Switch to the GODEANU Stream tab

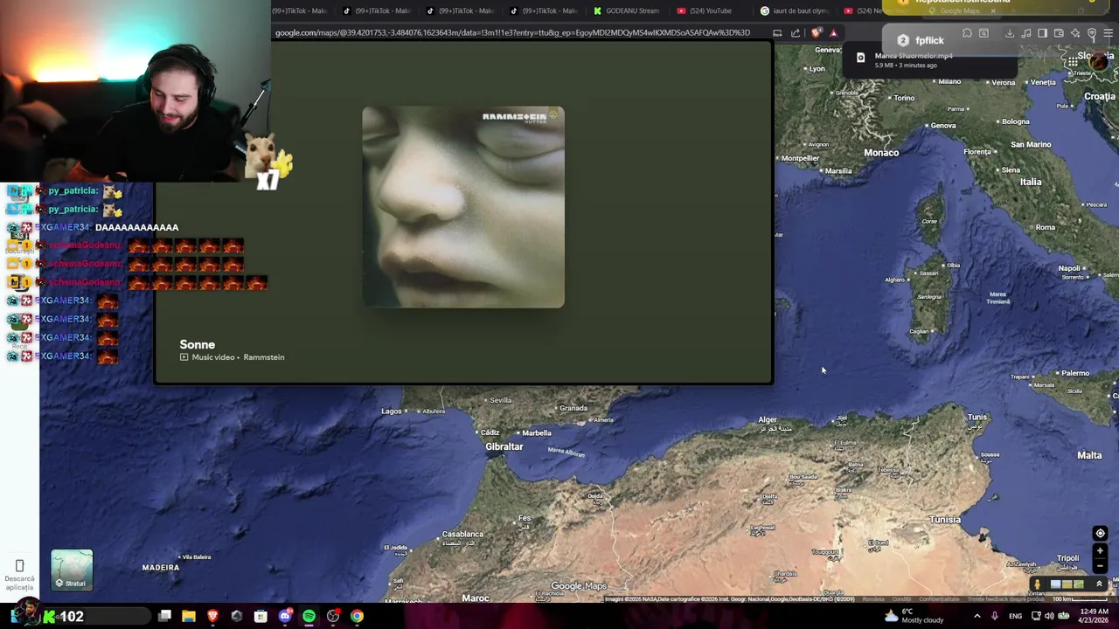pyautogui.click(x=627, y=10)
